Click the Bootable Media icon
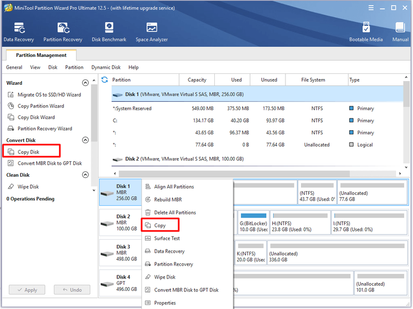 366,27
